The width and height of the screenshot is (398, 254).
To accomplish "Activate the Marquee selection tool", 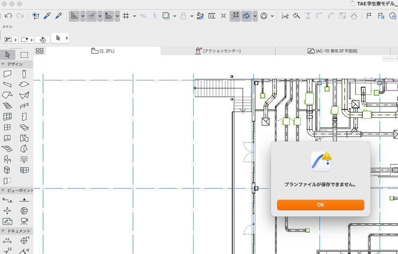I will 24,55.
